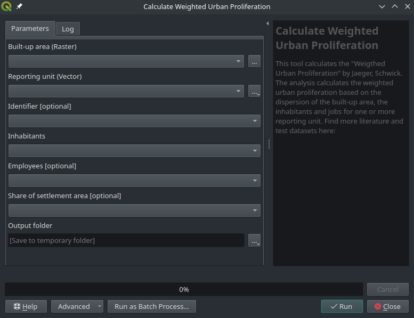Open Reporting unit vector browse options
The image size is (414, 318).
(254, 91)
